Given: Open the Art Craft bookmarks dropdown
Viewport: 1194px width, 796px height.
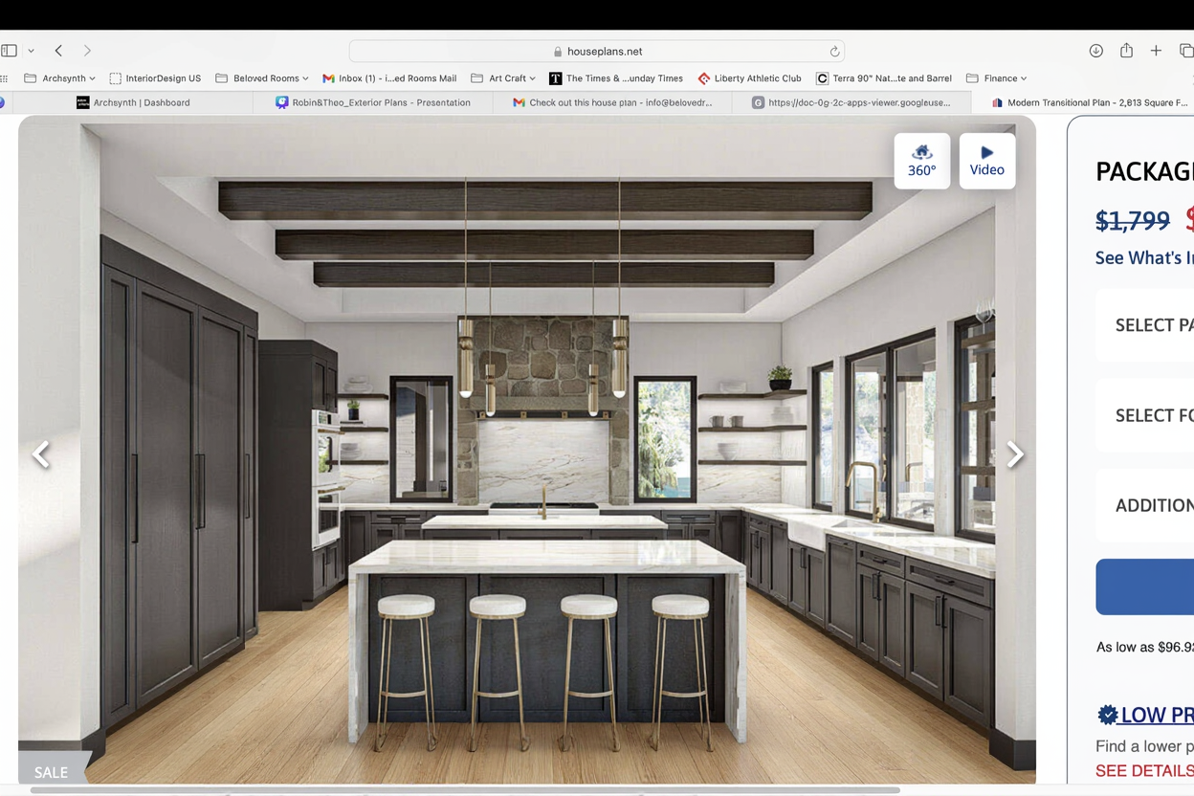Looking at the screenshot, I should 503,78.
